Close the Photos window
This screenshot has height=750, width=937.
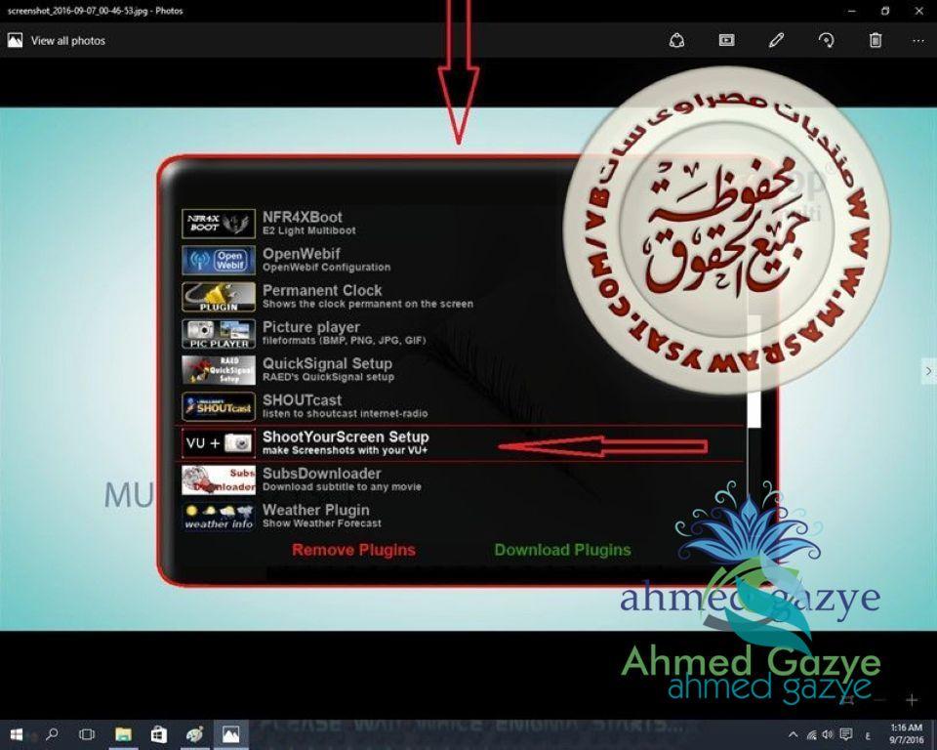[919, 11]
